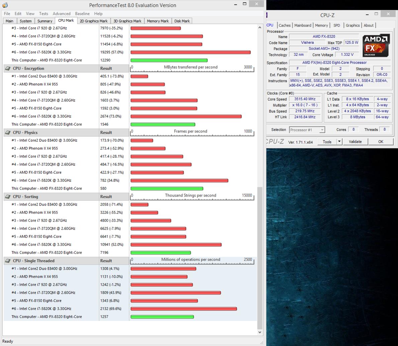
Task: Click the HT Link value 2416.84 MHz
Action: click(x=305, y=117)
